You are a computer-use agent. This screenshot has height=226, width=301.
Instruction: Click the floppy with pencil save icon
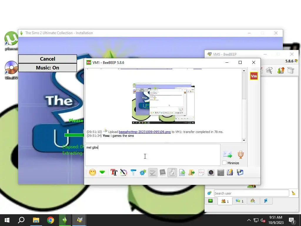coord(230,172)
